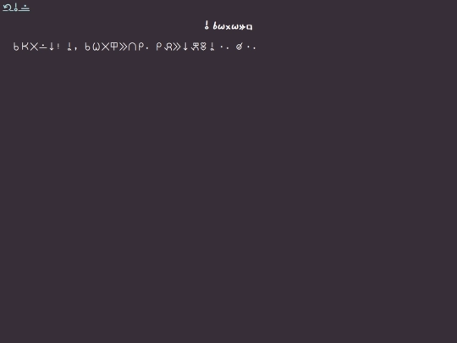Click the curved-arrow glyph in the top link
Image resolution: width=457 pixels, height=343 pixels.
coord(8,8)
